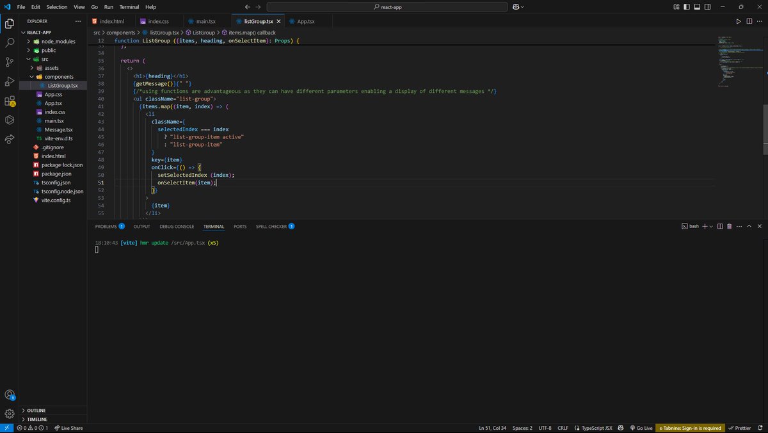Click the Run Code play icon
The height and width of the screenshot is (433, 768).
pos(738,21)
